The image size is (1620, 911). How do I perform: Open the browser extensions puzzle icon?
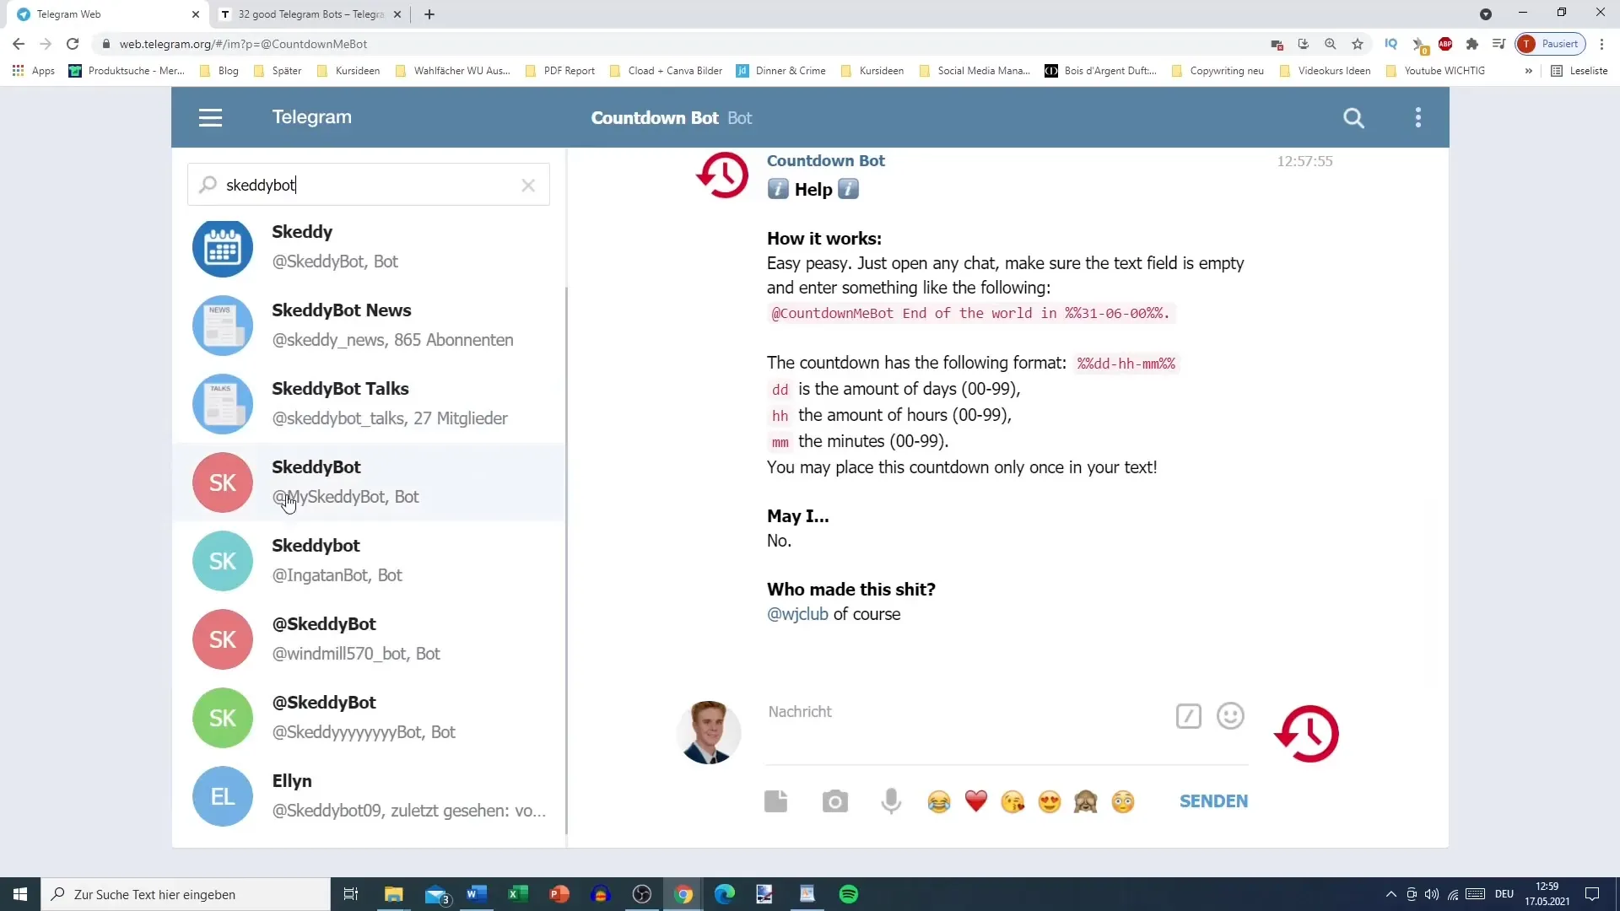[1472, 44]
